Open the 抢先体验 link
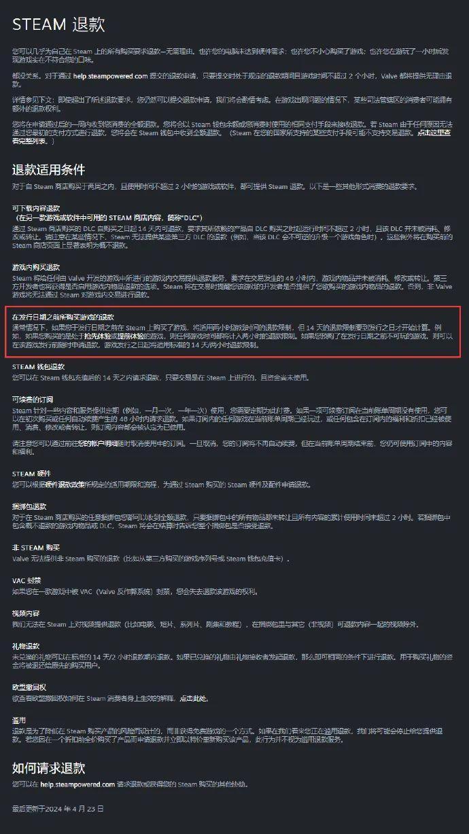This screenshot has width=469, height=834. pos(98,336)
